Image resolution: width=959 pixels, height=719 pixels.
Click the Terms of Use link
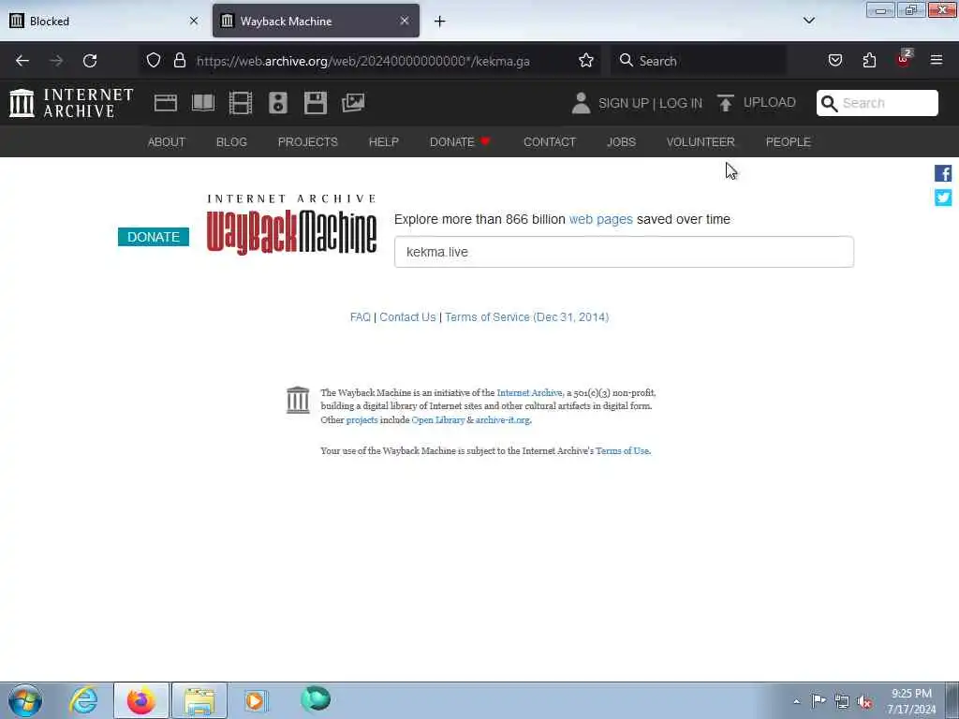point(623,450)
